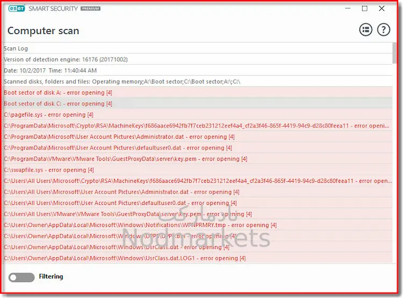Maximize the ESET Smart Security window
The height and width of the screenshot is (298, 403).
(364, 9)
